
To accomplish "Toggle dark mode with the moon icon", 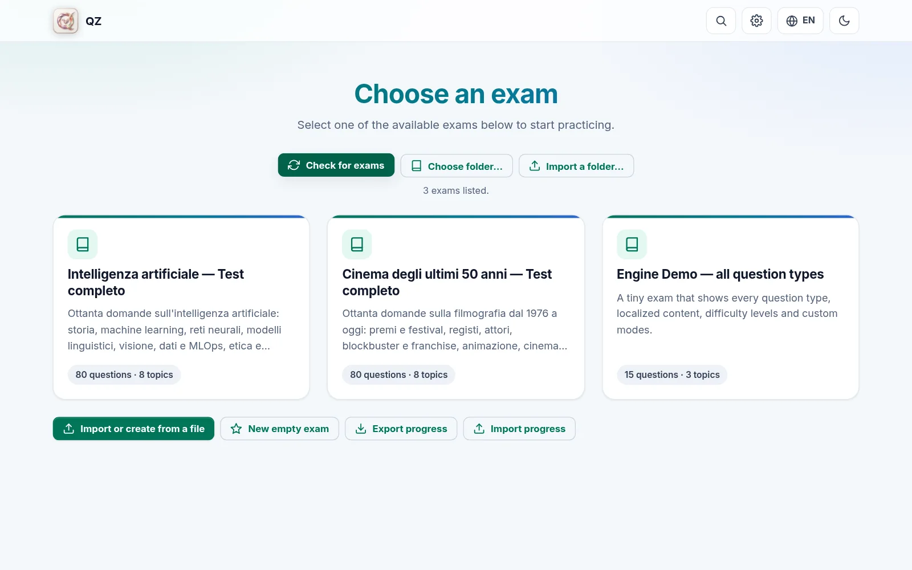I will [x=844, y=21].
